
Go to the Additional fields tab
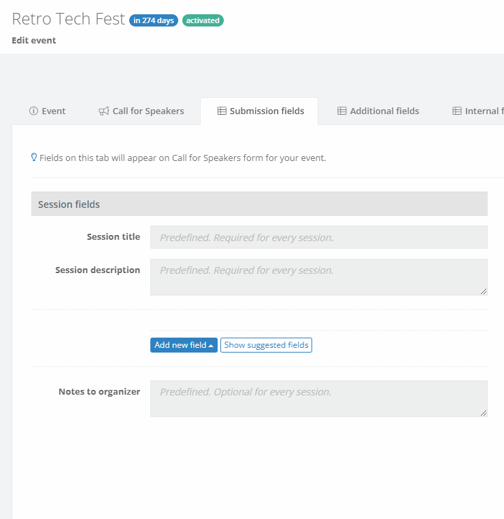378,111
